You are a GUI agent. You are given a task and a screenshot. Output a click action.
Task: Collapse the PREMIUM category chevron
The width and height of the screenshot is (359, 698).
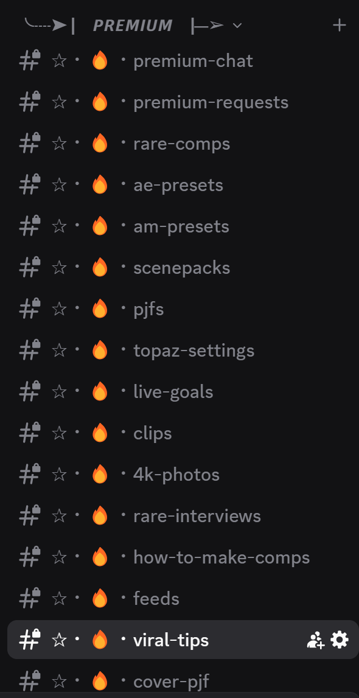click(x=237, y=26)
